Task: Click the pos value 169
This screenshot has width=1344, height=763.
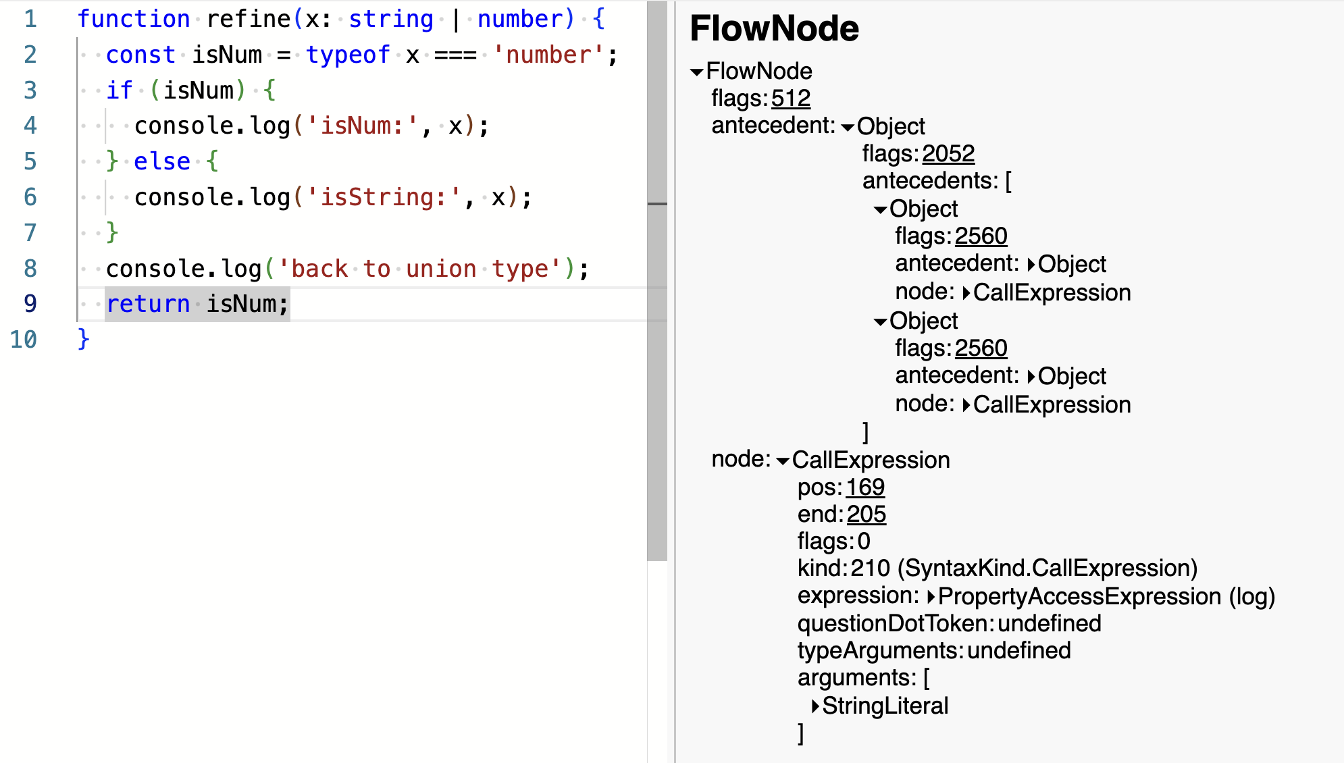Action: (x=865, y=488)
